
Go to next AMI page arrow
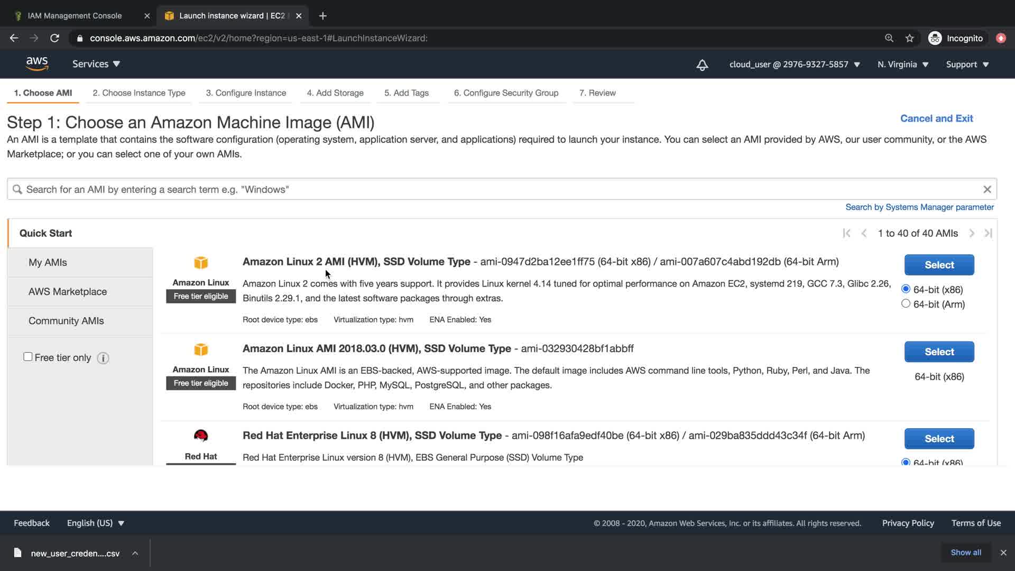(972, 233)
